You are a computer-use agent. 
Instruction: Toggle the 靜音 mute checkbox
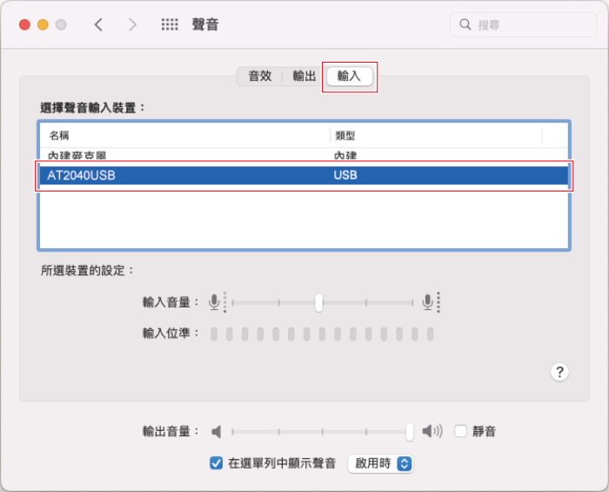[461, 431]
